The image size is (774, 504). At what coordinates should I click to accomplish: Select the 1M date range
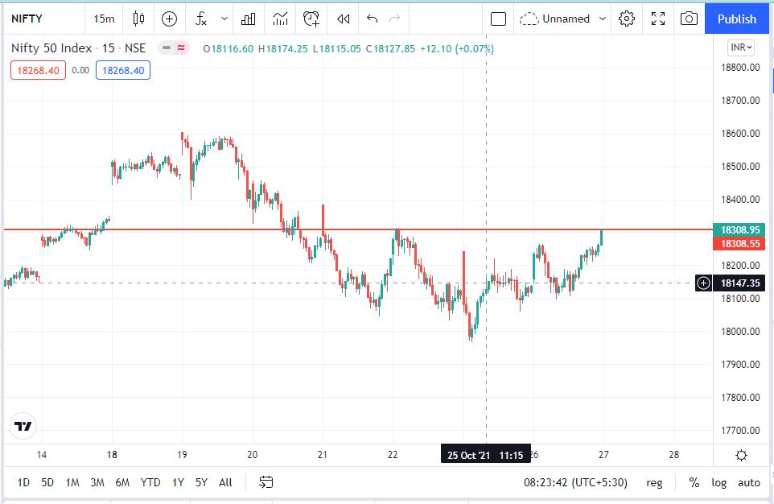point(72,482)
